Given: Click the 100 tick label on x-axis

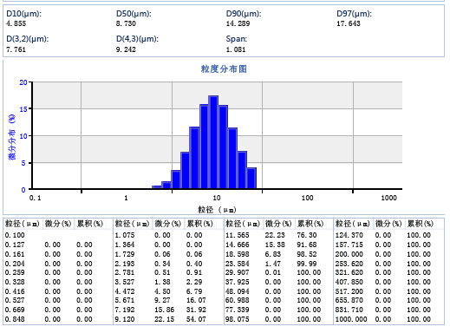Looking at the screenshot, I should [x=307, y=198].
